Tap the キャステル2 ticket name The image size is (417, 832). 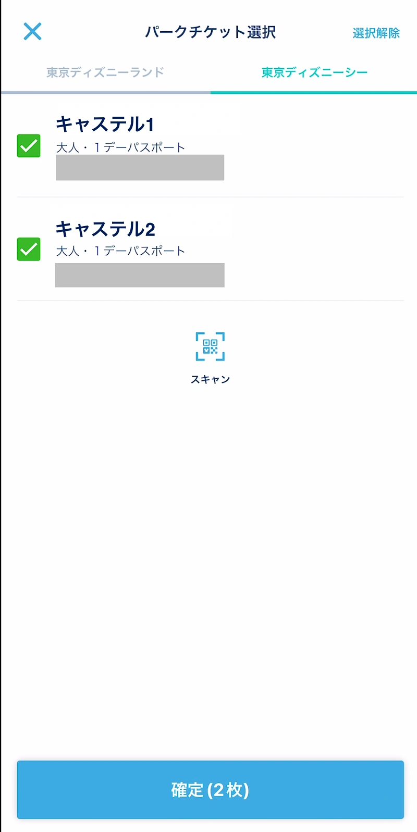pos(105,229)
